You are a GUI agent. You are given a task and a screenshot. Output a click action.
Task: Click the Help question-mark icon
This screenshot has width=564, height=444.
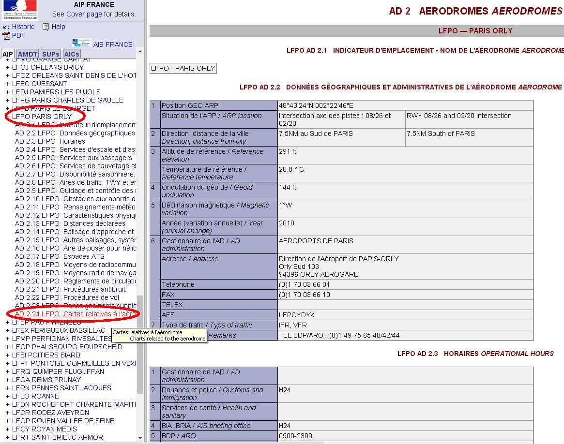pos(46,27)
